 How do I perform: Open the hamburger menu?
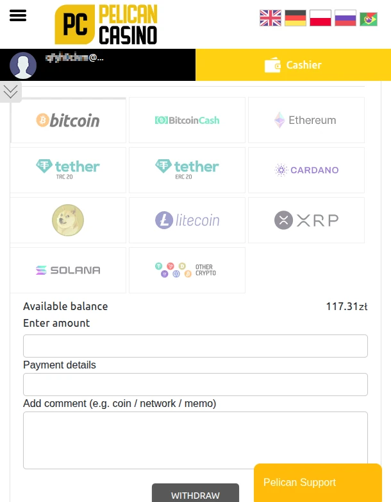18,16
